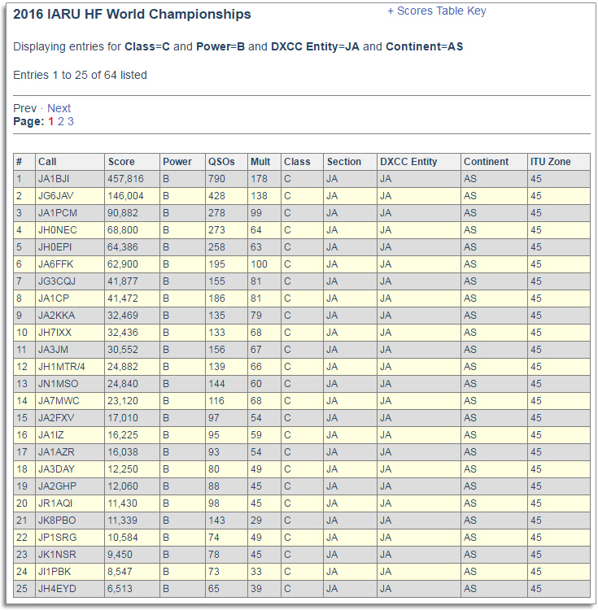This screenshot has height=610, width=598.
Task: Click the Call column header
Action: (47, 162)
